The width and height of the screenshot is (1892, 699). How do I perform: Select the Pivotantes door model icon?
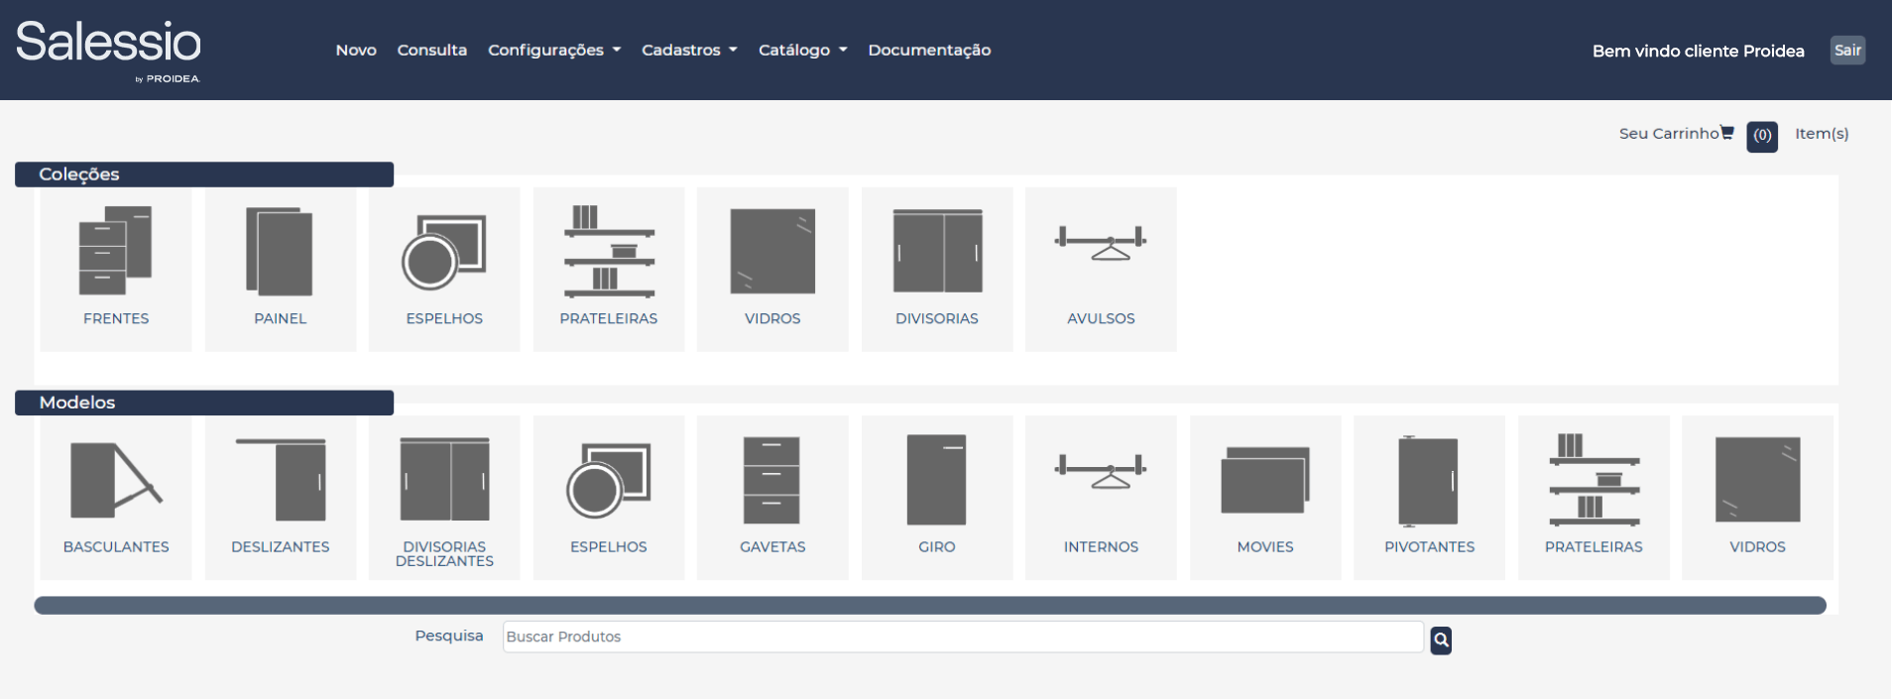[1429, 481]
